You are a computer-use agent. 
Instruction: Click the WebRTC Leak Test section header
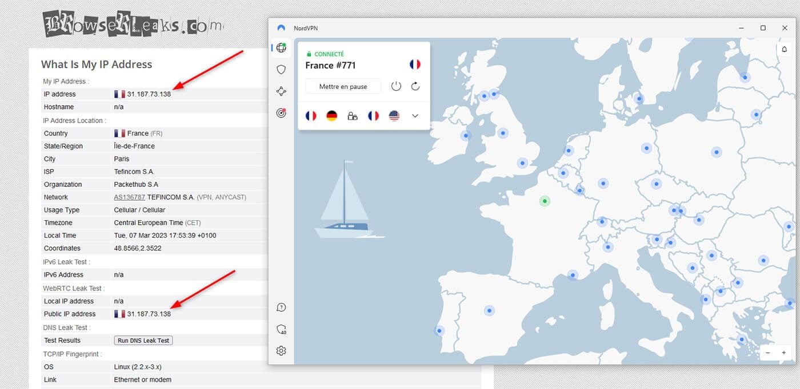(x=74, y=288)
